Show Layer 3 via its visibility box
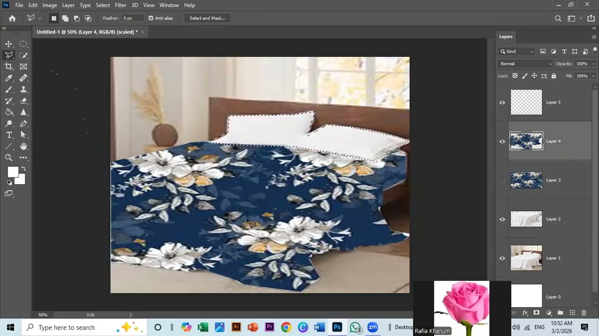 click(x=502, y=180)
